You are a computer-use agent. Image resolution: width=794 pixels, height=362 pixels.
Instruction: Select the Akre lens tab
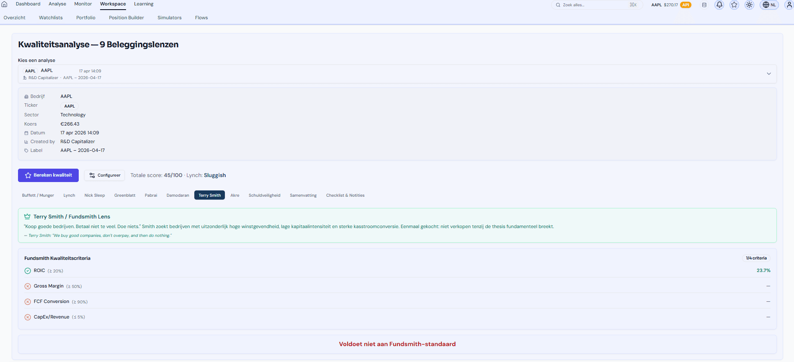point(235,195)
